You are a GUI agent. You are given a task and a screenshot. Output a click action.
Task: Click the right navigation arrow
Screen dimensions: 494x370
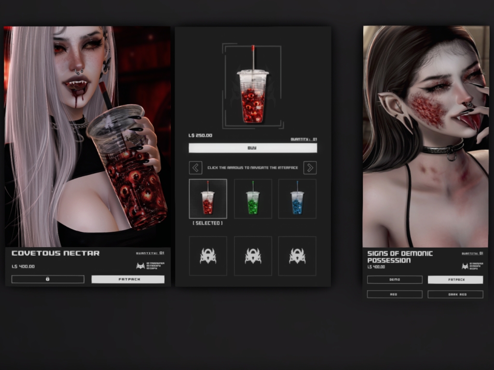point(310,168)
